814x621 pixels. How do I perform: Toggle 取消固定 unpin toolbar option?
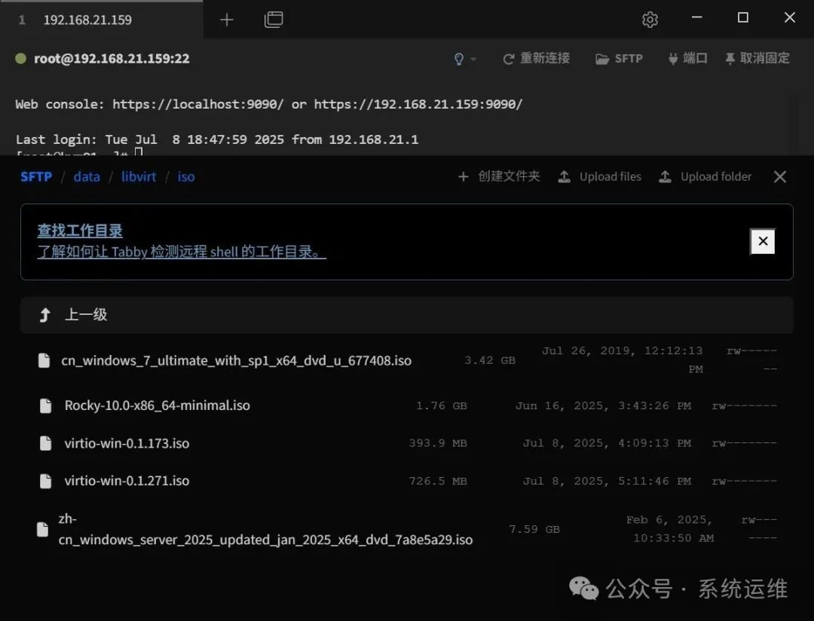[757, 59]
